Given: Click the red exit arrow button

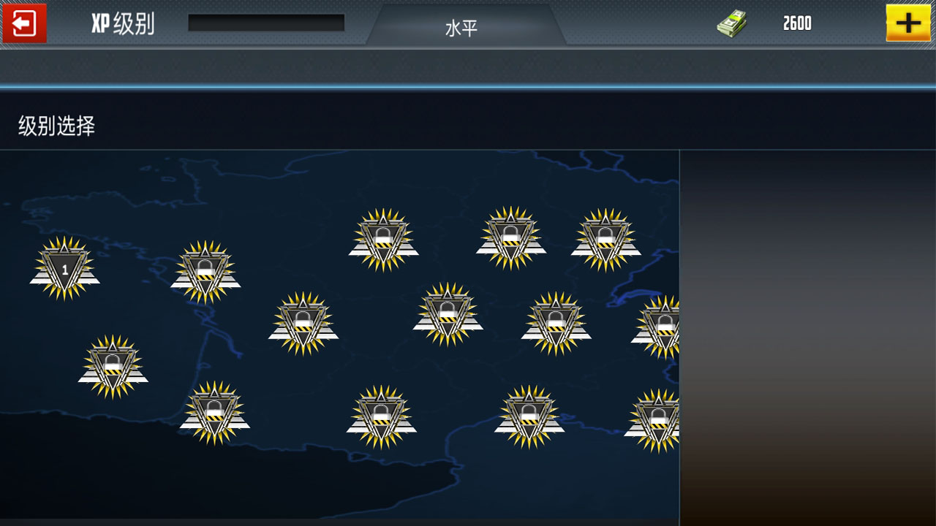Looking at the screenshot, I should [x=24, y=23].
